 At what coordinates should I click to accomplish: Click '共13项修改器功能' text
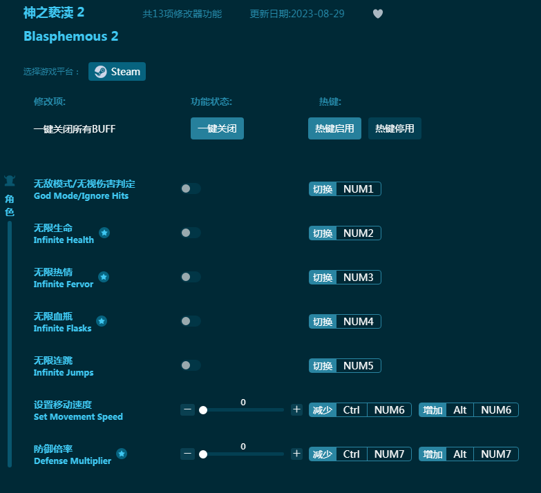pos(182,14)
